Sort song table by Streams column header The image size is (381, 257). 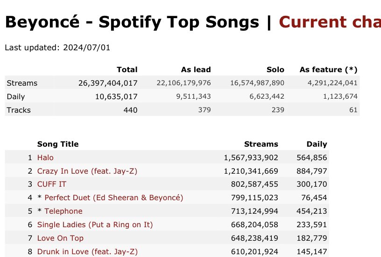(261, 144)
